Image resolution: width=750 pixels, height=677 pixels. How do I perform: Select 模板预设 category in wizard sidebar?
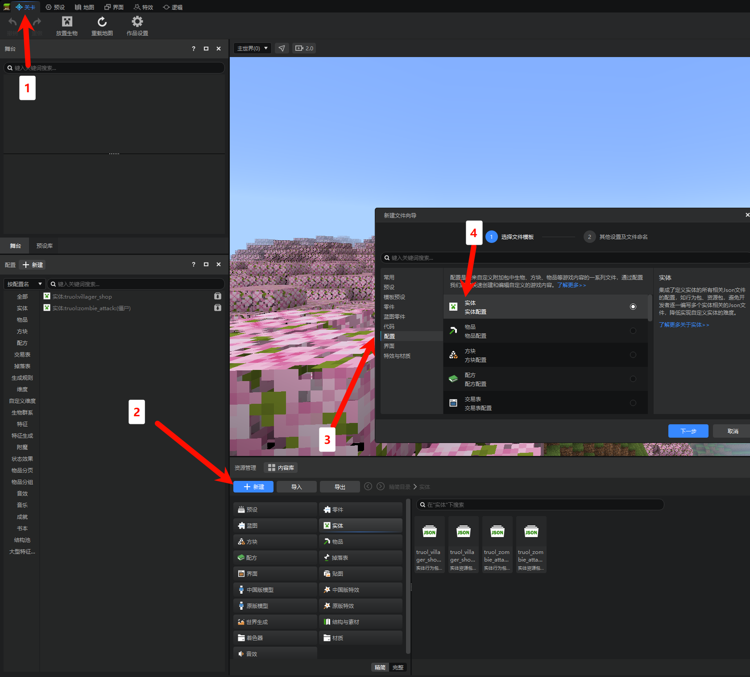[x=411, y=297]
